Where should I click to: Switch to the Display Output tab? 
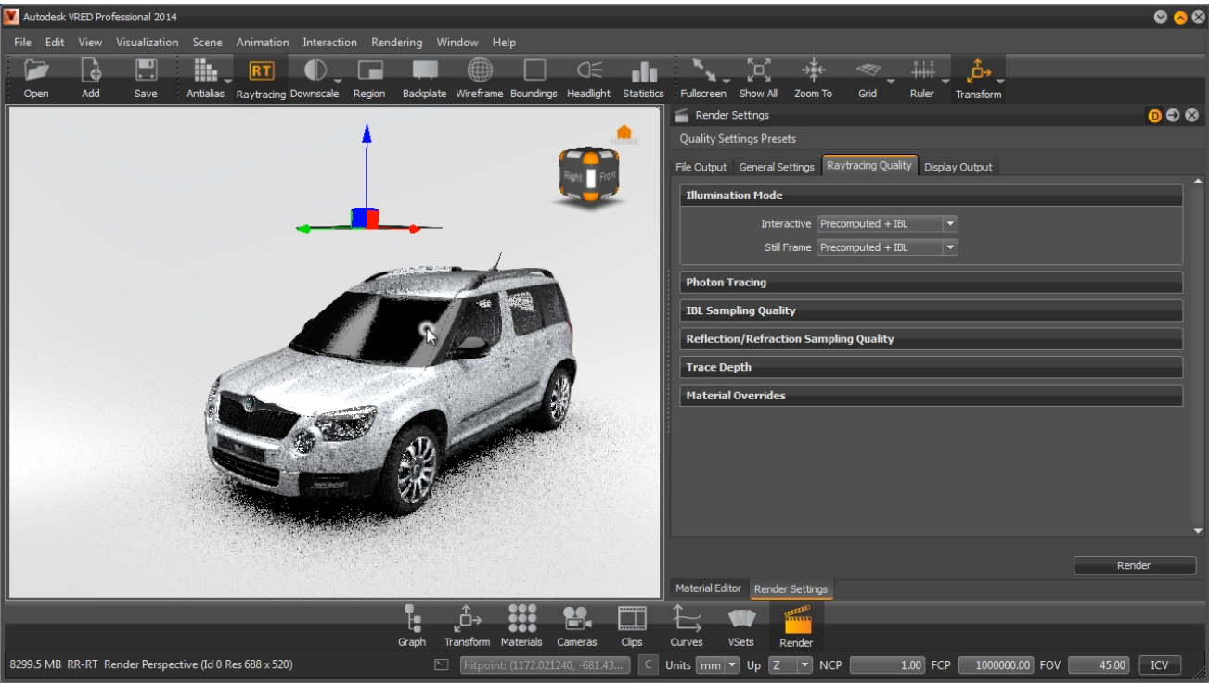[x=958, y=167]
